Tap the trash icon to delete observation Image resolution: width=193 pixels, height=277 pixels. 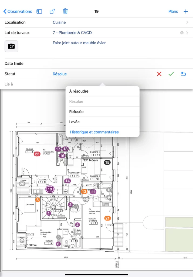[x=65, y=11]
